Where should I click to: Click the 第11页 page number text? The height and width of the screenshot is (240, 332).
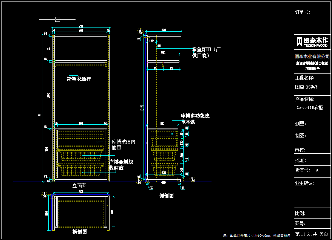coord(303,234)
